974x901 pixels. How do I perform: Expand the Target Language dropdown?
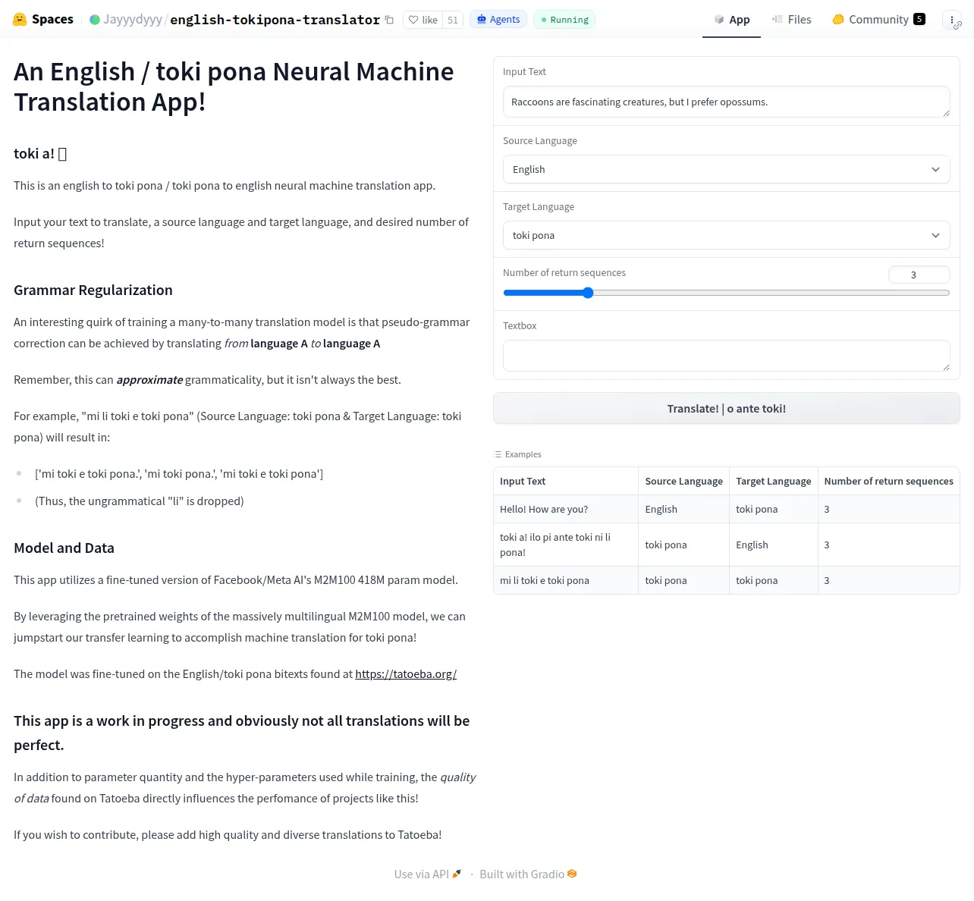point(726,235)
